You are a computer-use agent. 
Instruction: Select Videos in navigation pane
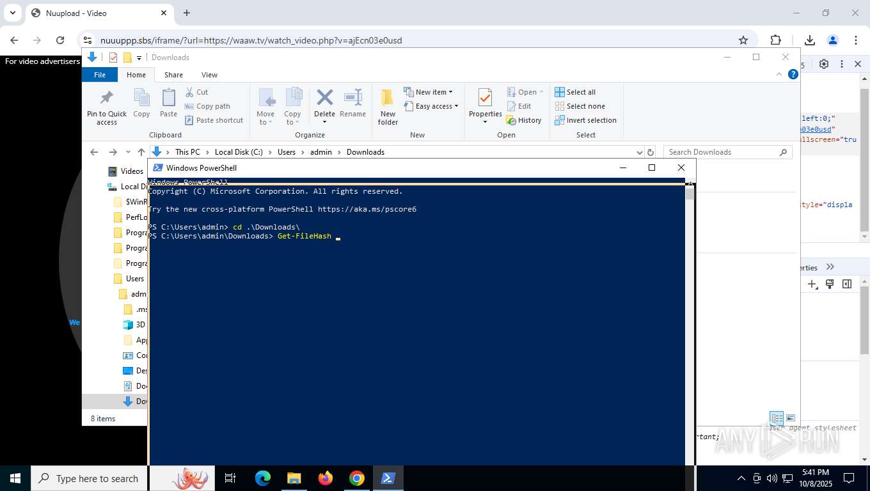click(126, 171)
